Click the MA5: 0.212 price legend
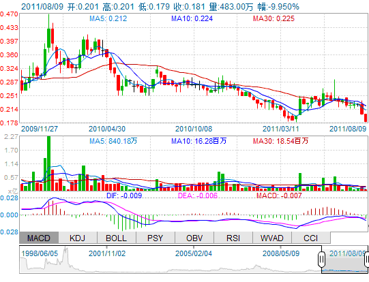The height and width of the screenshot is (282, 369). (108, 18)
